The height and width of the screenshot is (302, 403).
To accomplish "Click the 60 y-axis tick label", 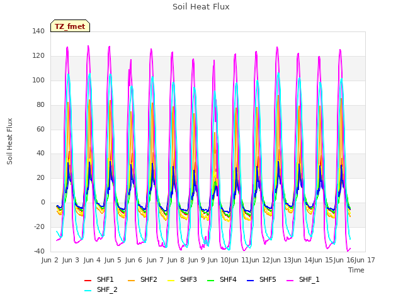I will pyautogui.click(x=40, y=129).
